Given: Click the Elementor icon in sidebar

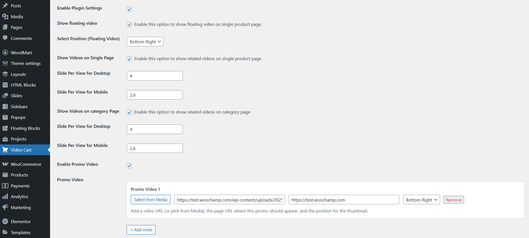Looking at the screenshot, I should click(5, 221).
